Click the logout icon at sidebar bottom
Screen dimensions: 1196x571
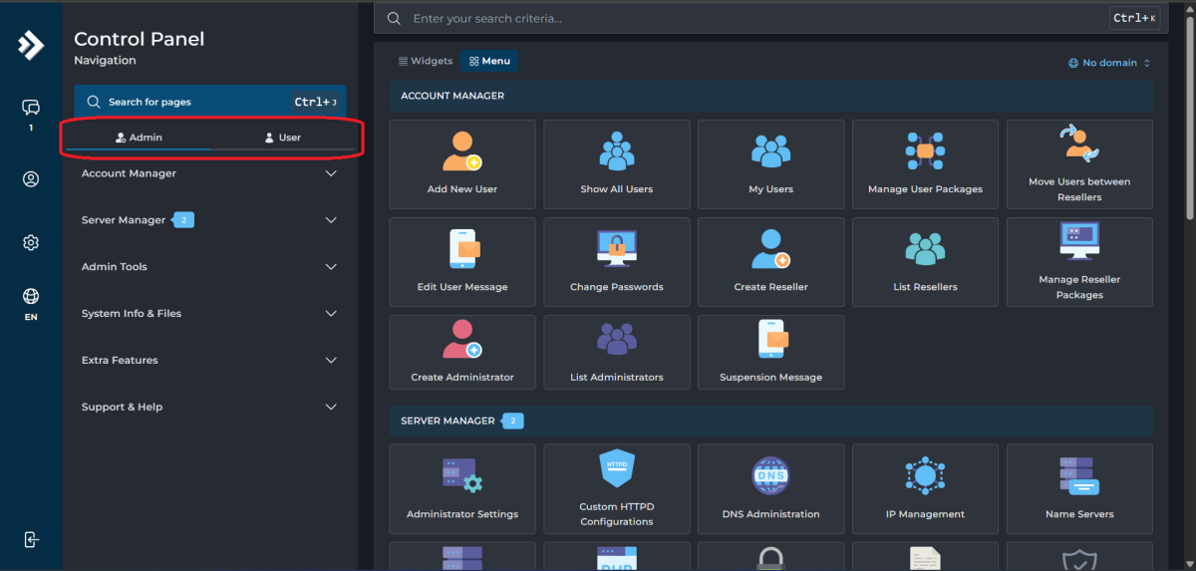(x=31, y=539)
